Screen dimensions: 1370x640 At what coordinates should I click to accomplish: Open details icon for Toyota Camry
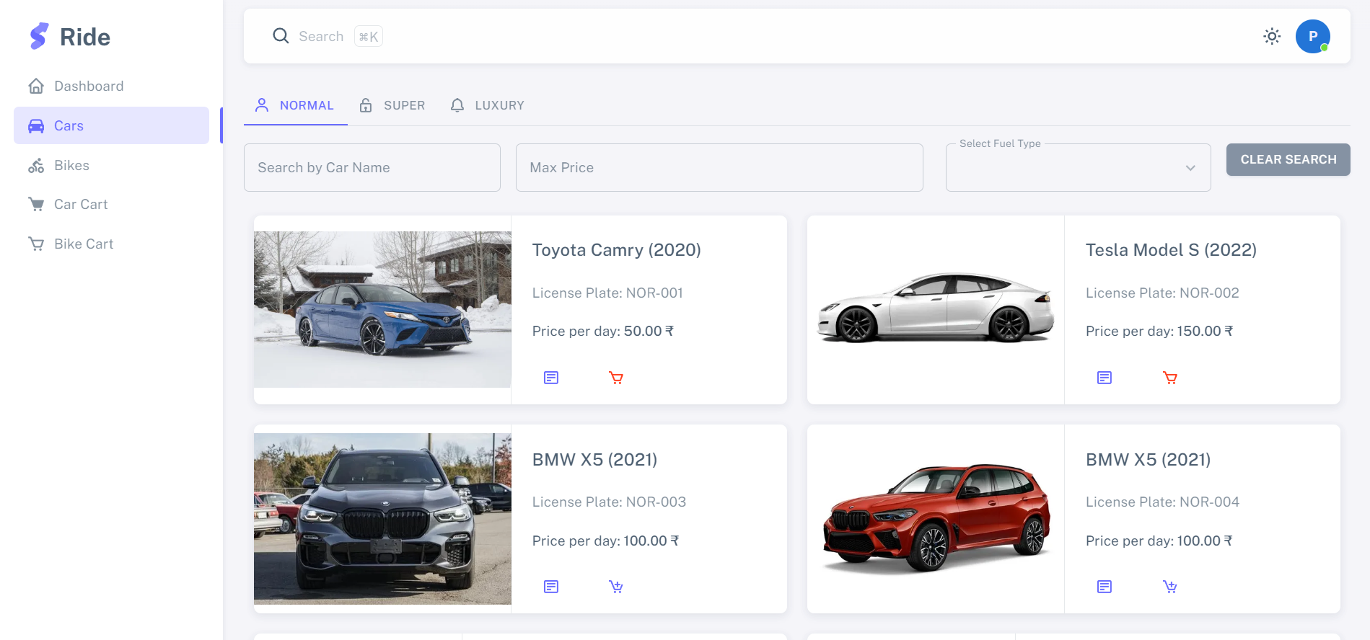point(551,378)
